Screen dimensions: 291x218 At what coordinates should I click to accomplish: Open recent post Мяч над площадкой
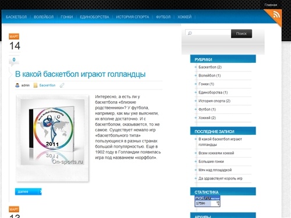[x=215, y=170]
